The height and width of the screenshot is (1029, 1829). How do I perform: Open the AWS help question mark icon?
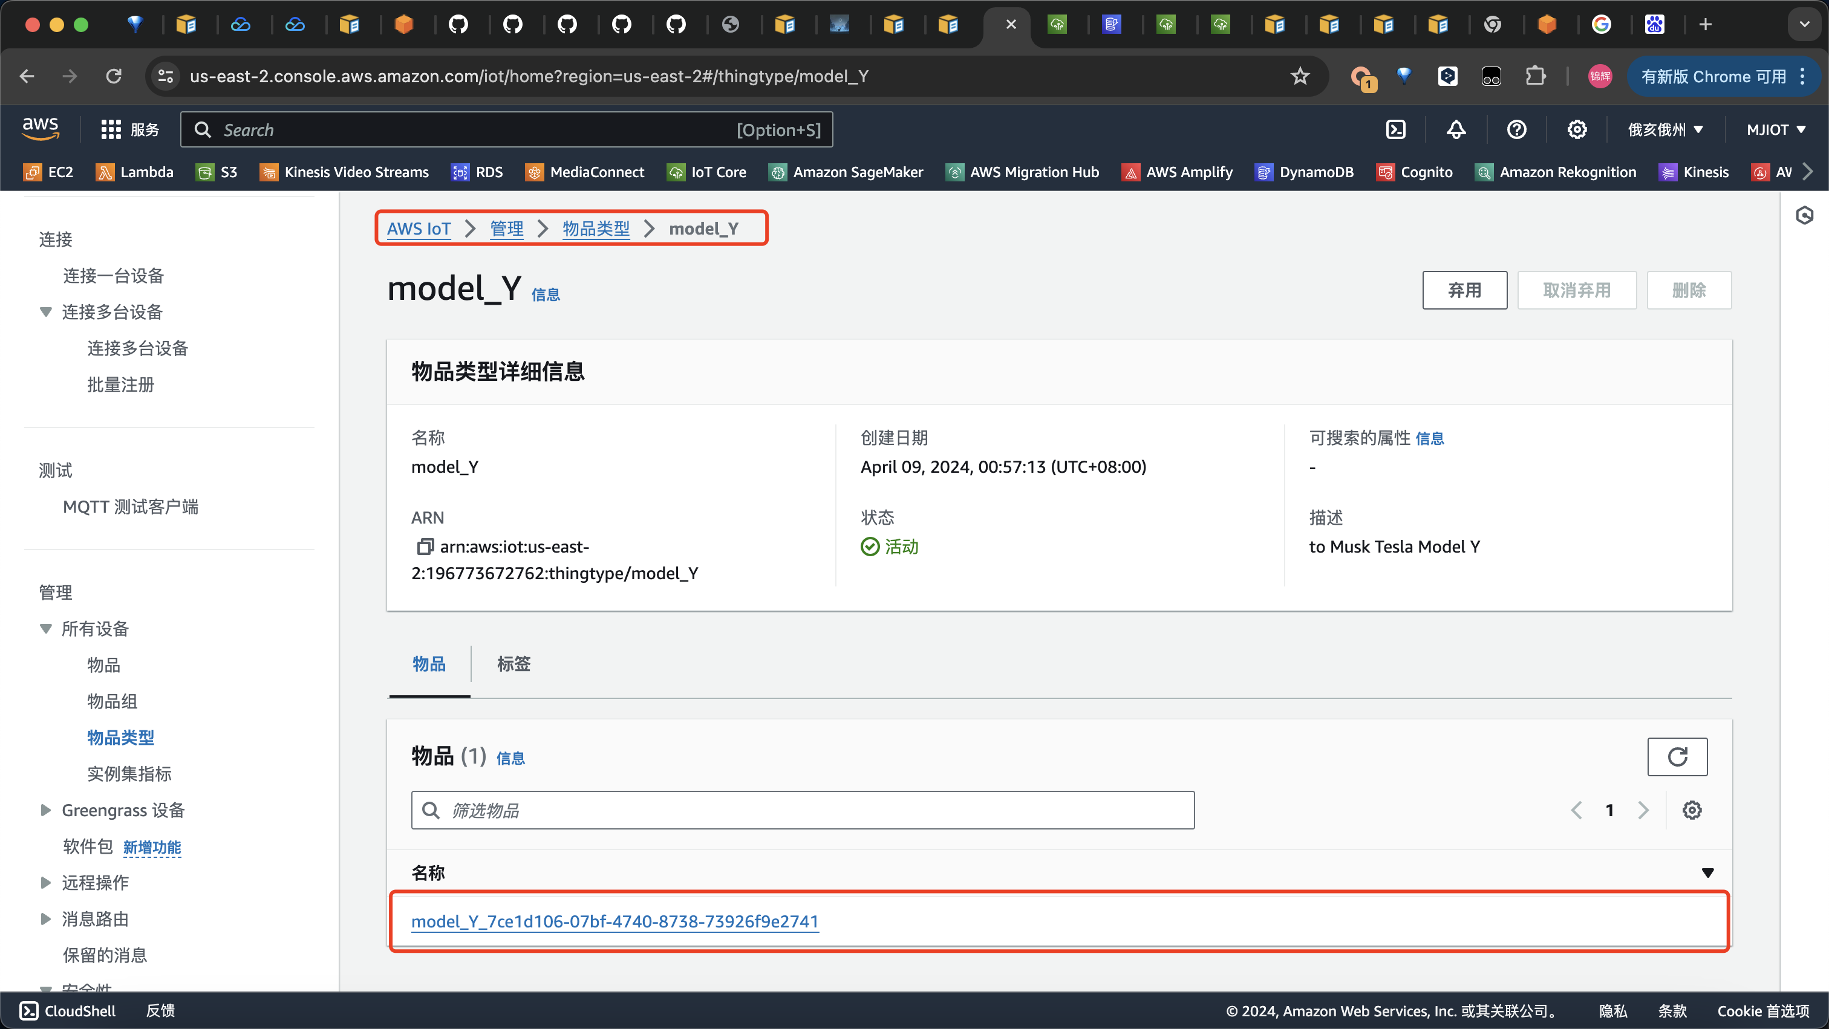point(1516,129)
